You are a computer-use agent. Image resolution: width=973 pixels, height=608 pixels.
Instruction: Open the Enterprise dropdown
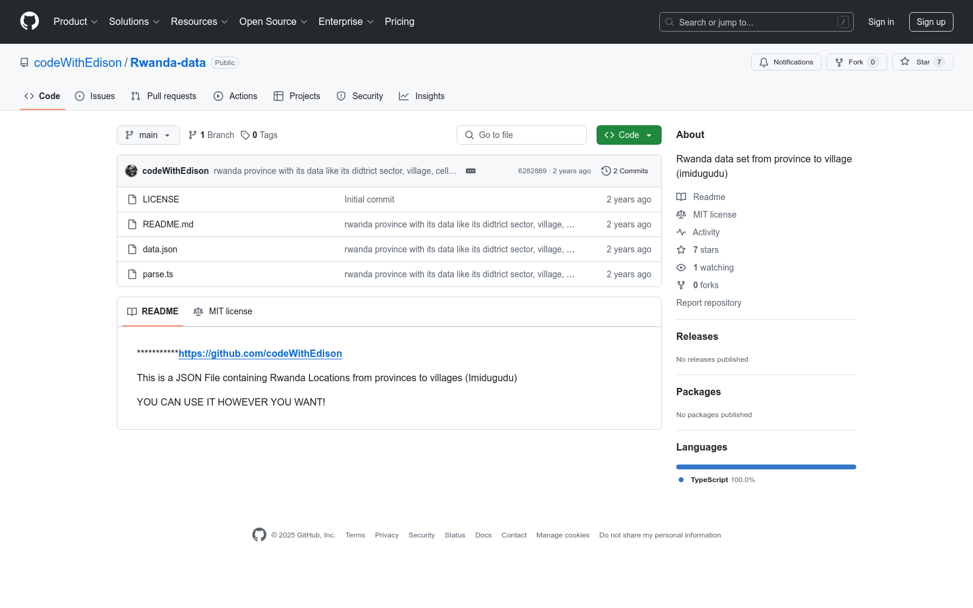click(x=346, y=22)
